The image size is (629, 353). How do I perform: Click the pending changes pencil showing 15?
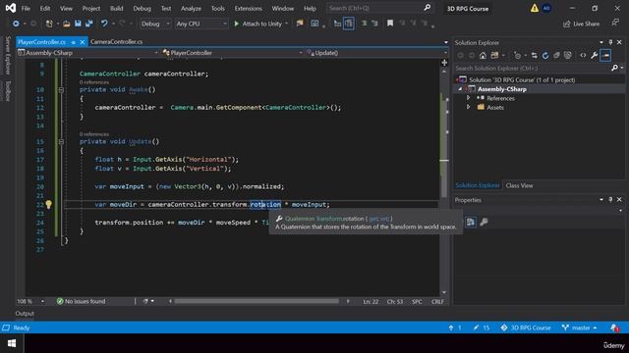[x=481, y=328]
